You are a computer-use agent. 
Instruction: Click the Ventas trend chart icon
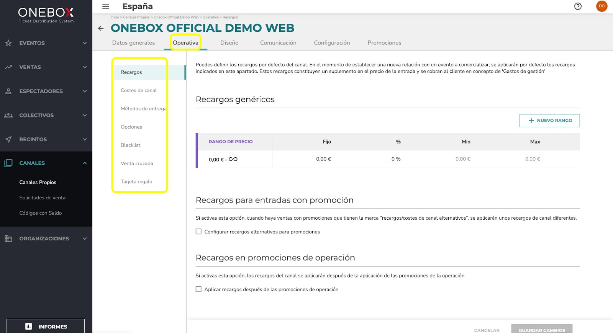[8, 67]
